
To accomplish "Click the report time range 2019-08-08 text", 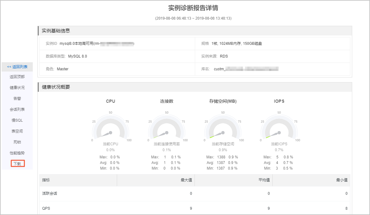I will (193, 18).
